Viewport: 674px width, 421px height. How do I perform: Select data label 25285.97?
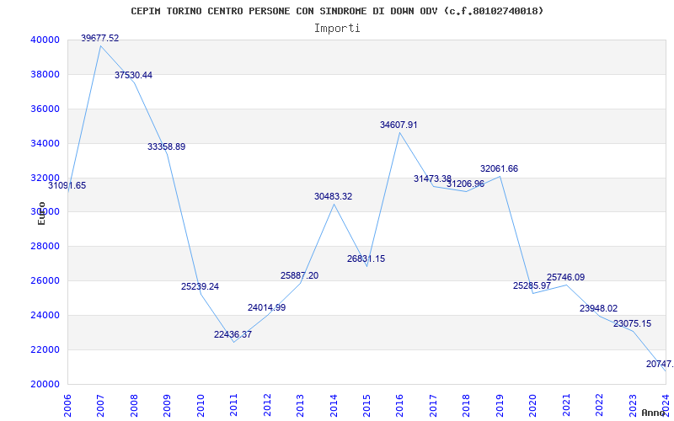pos(532,285)
